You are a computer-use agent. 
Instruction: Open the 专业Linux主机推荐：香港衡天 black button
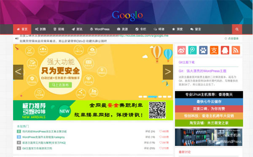pyautogui.click(x=209, y=95)
